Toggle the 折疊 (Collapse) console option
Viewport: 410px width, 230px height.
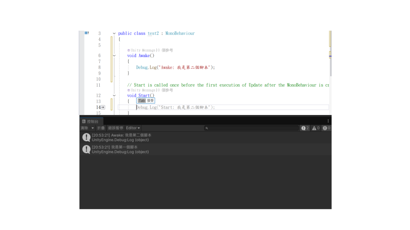tap(101, 128)
